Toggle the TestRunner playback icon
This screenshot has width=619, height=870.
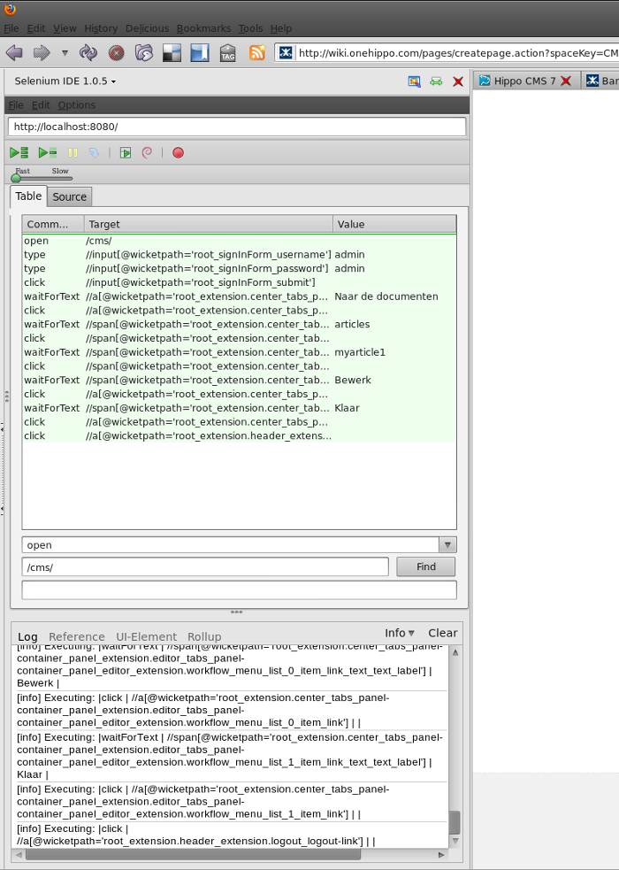coord(126,152)
